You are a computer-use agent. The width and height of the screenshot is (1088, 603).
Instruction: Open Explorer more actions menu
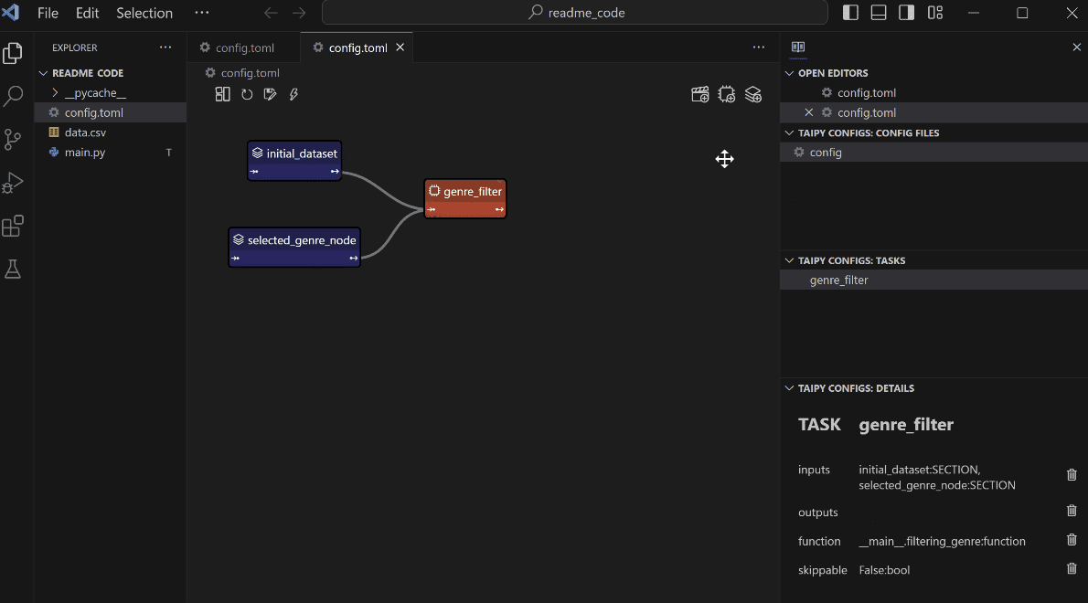point(165,48)
